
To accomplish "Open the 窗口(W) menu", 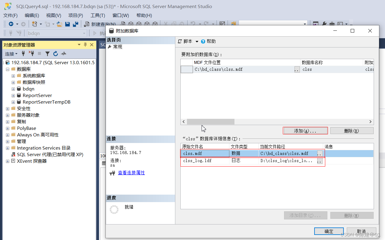I will pyautogui.click(x=121, y=16).
